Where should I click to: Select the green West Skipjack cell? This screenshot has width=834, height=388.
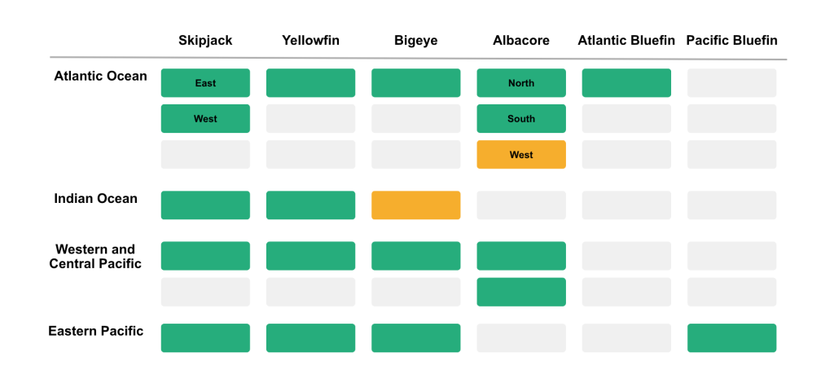(205, 119)
